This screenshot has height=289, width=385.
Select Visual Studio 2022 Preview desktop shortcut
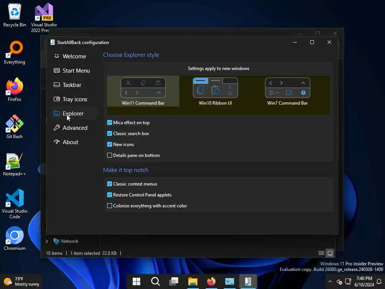(44, 18)
